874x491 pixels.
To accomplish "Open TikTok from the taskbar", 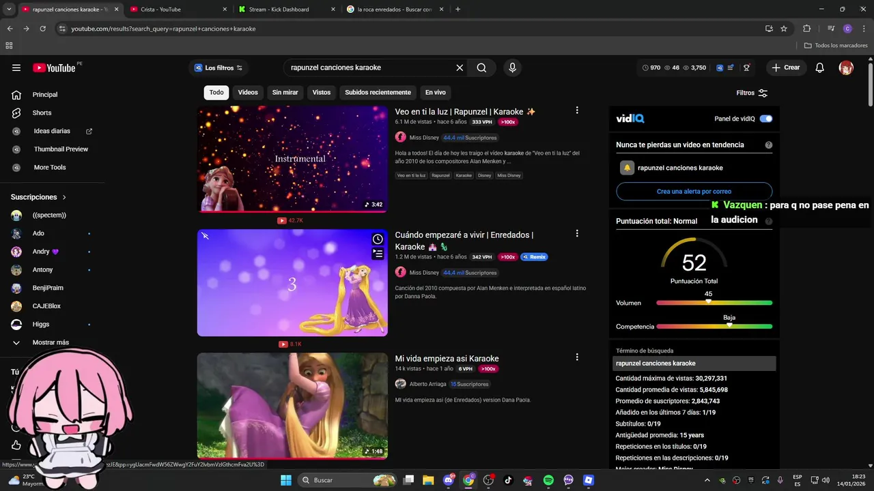I will pyautogui.click(x=508, y=480).
